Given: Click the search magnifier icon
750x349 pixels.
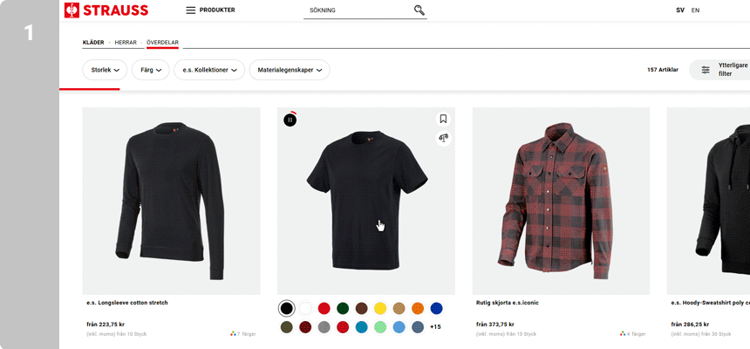Looking at the screenshot, I should (419, 10).
